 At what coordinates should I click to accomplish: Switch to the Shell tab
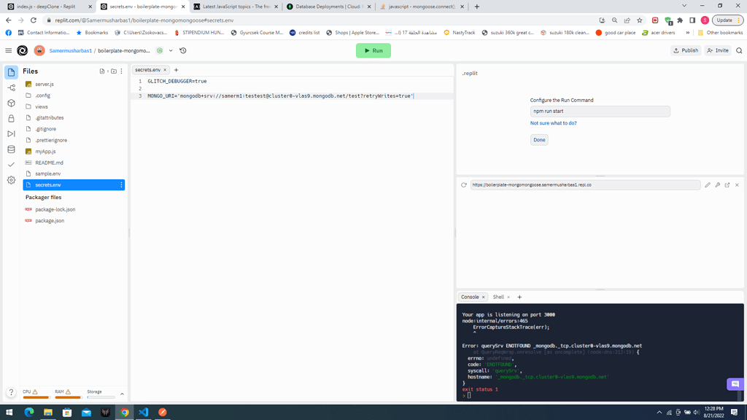498,297
